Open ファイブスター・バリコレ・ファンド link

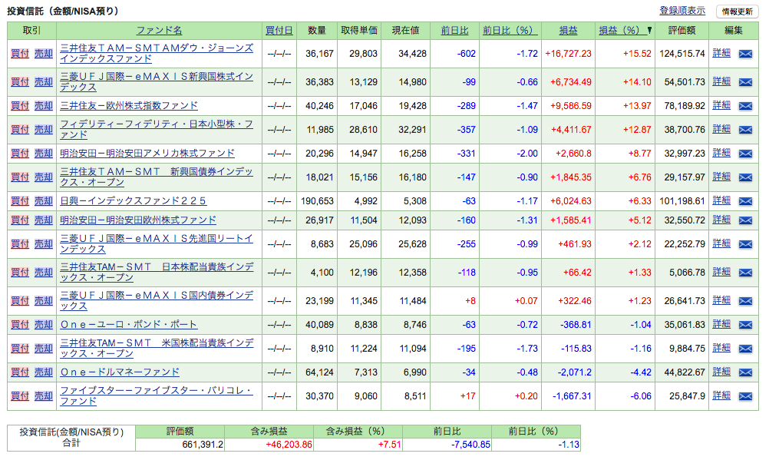[157, 395]
